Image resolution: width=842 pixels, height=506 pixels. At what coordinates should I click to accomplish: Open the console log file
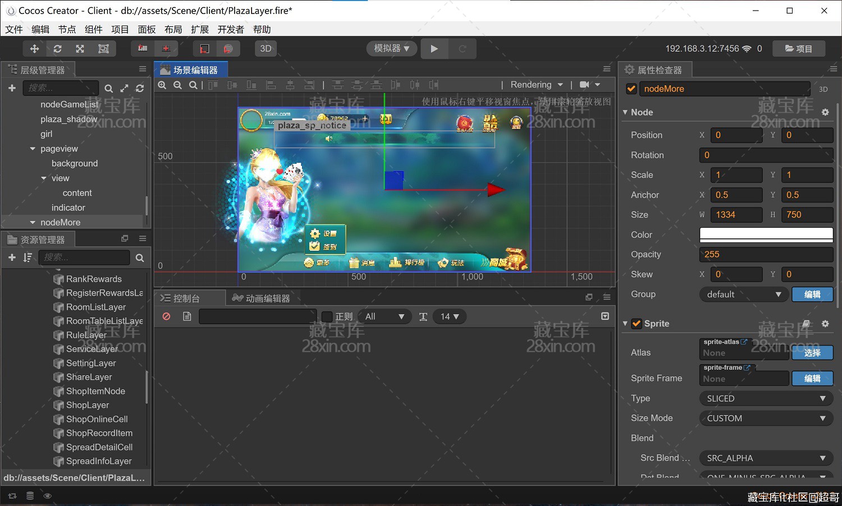click(x=187, y=316)
